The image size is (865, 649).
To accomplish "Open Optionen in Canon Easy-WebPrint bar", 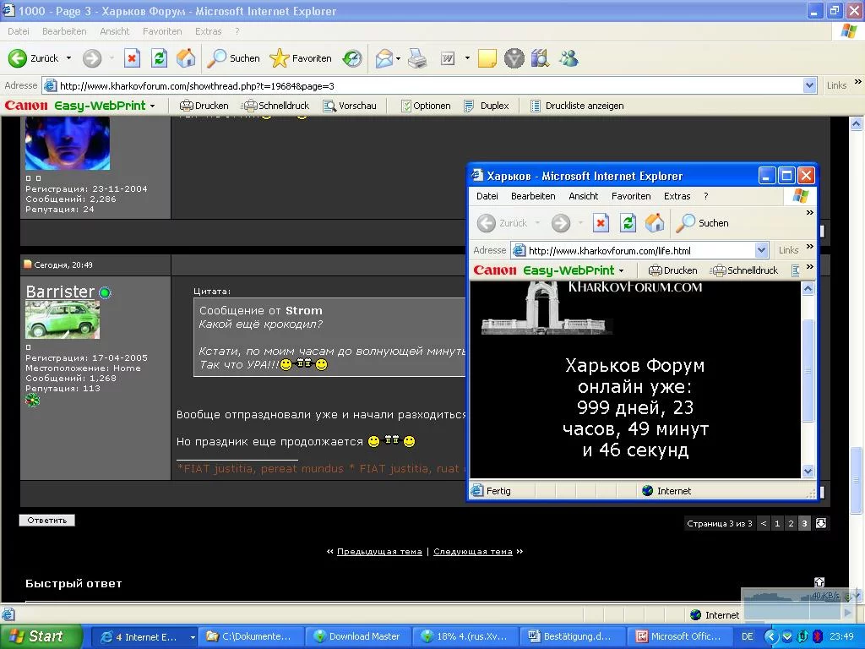I will (426, 106).
